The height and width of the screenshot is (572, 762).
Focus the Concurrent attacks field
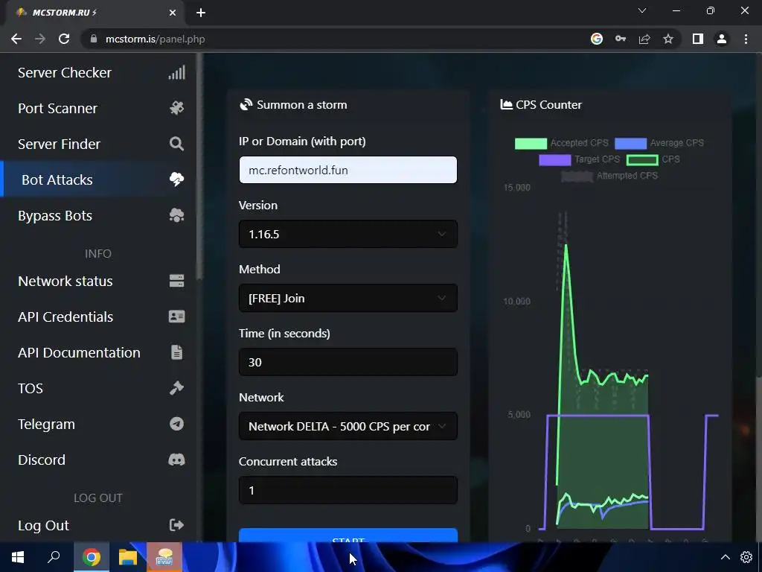tap(348, 490)
